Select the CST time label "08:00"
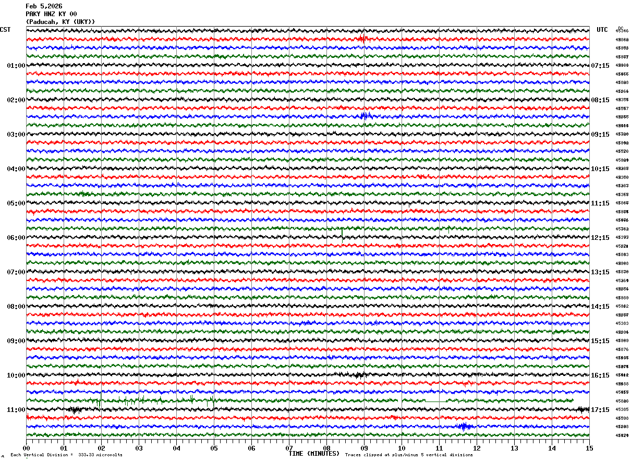Image resolution: width=631 pixels, height=462 pixels. tap(16, 307)
